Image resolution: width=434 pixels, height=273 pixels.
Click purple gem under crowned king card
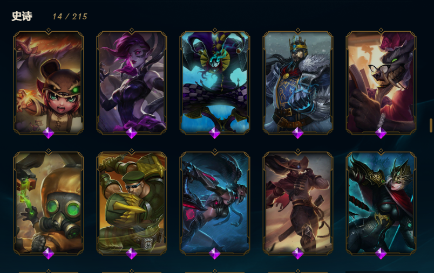[298, 133]
